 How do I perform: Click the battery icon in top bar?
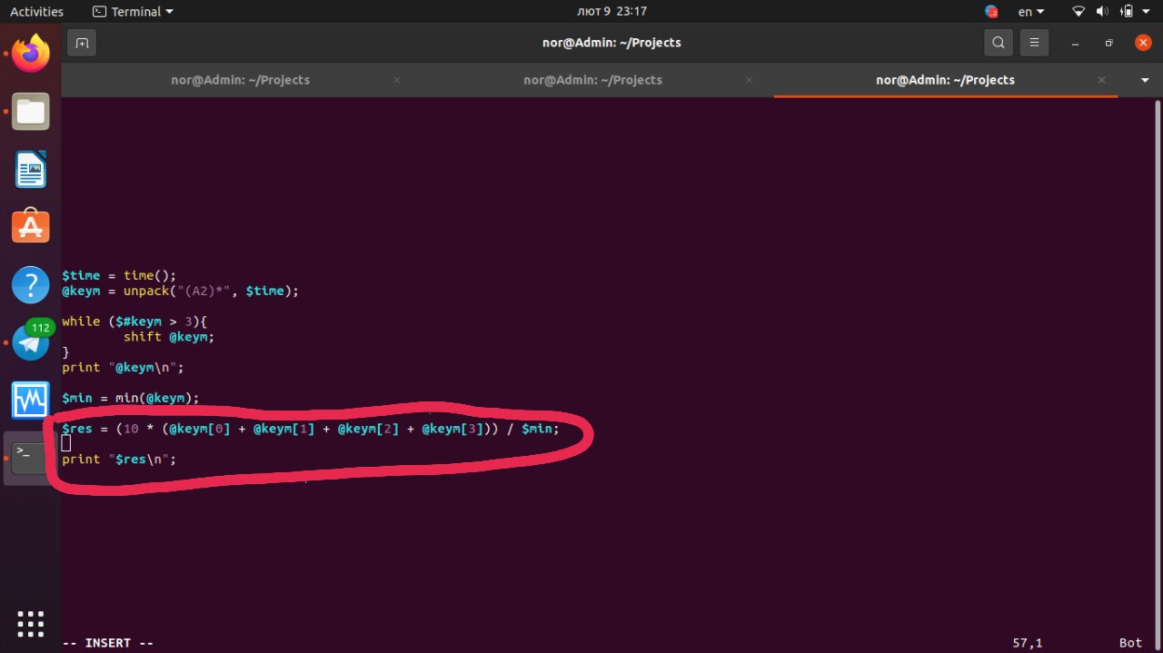(1128, 12)
